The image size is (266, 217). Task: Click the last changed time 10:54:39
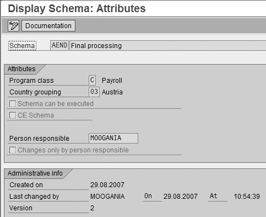247,197
